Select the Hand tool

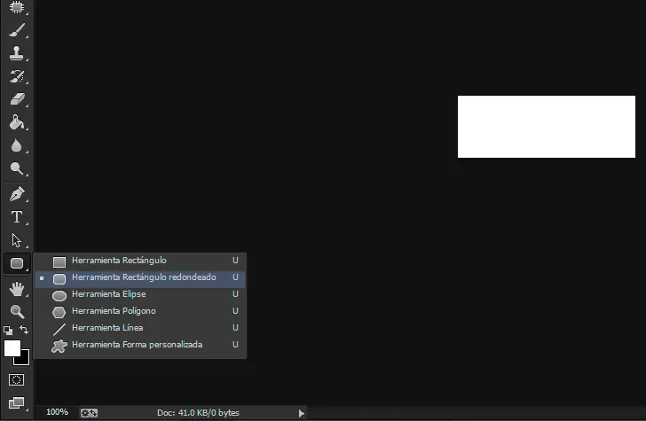17,289
